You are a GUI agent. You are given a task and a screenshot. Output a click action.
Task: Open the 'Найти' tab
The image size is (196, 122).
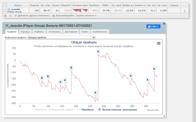(85, 32)
